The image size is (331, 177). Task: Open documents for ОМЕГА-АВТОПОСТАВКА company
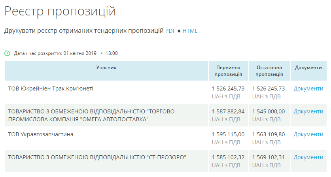point(308,112)
